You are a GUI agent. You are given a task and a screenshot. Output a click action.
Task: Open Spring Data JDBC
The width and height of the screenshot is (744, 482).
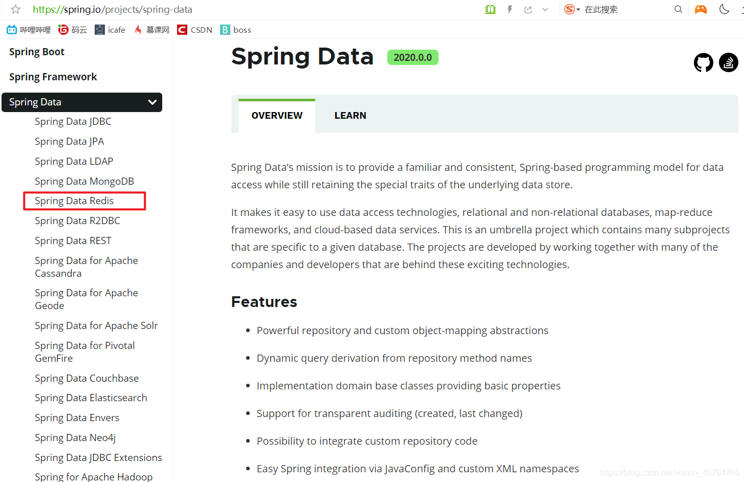pos(73,121)
